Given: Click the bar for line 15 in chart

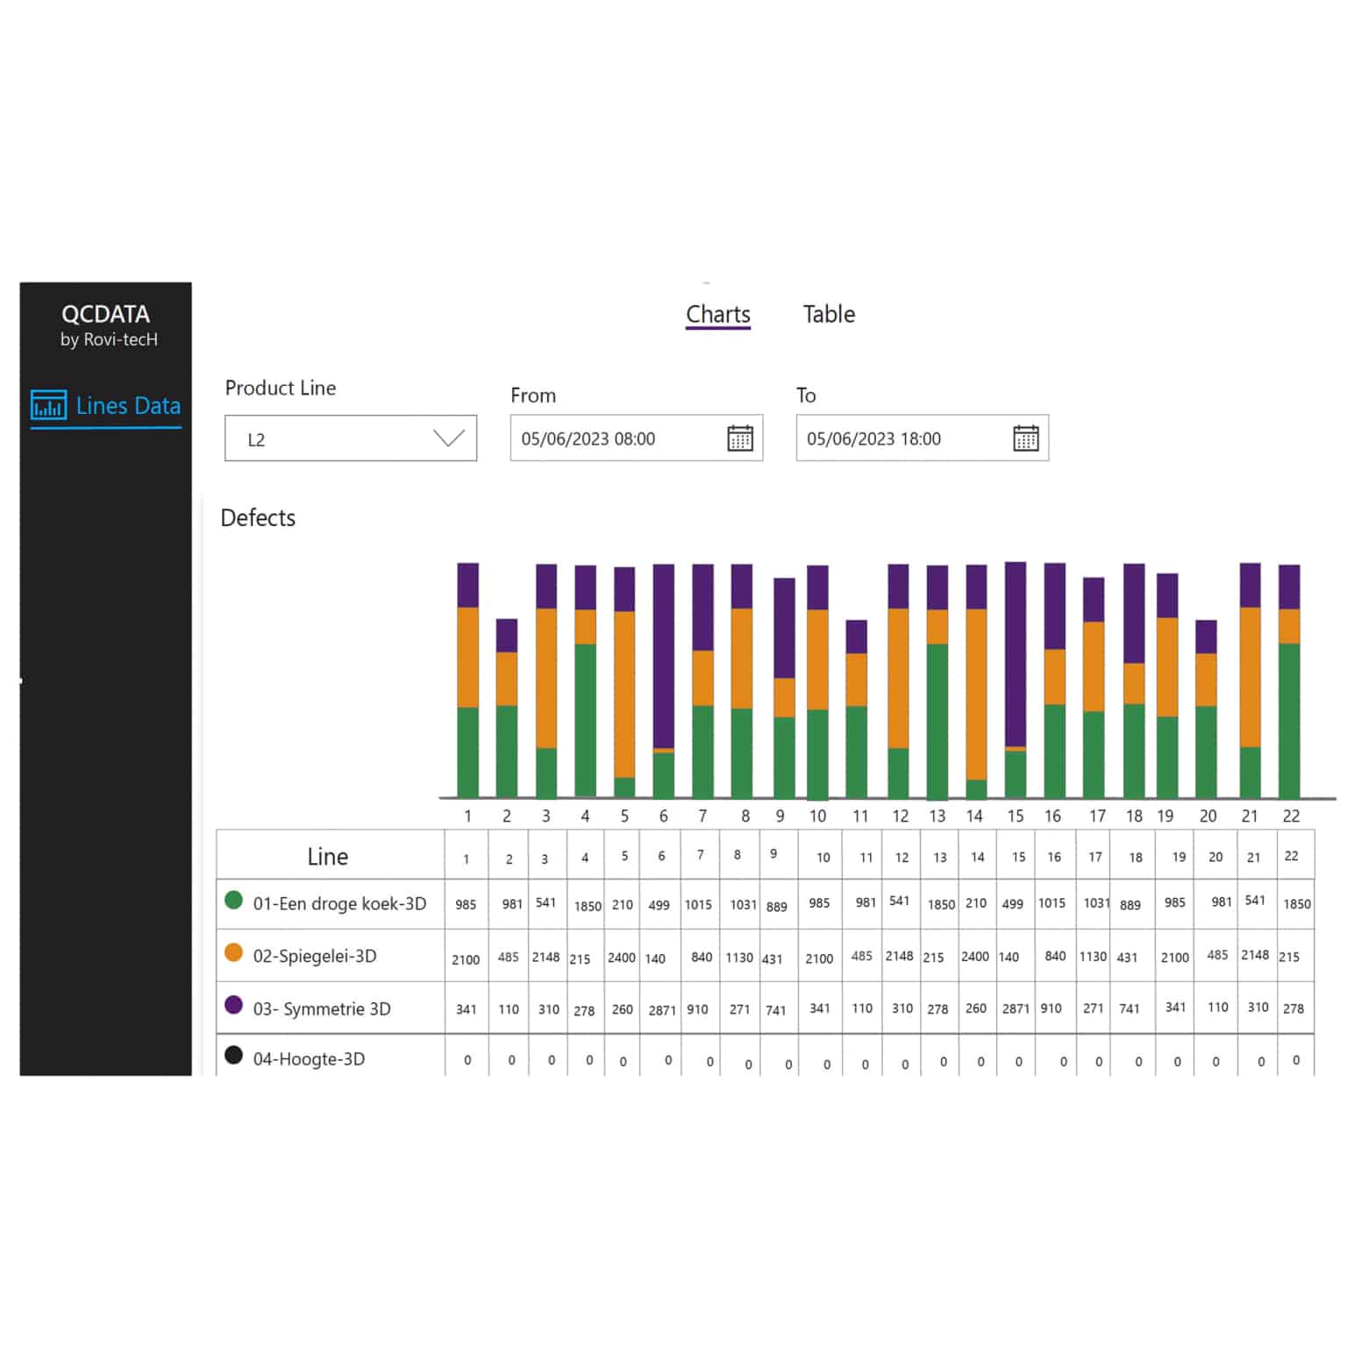Looking at the screenshot, I should pos(1016,680).
